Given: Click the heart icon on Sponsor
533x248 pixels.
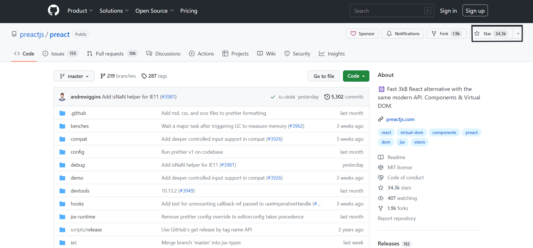Looking at the screenshot, I should pyautogui.click(x=353, y=33).
